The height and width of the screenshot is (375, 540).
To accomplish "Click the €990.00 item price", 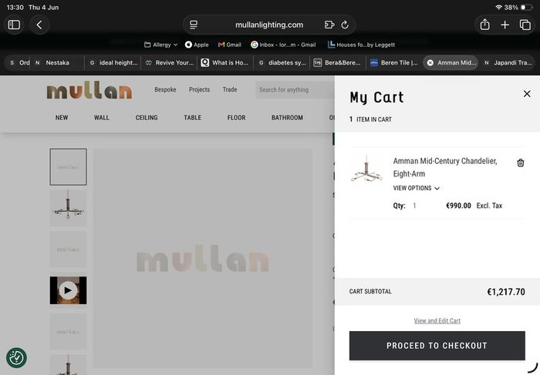I will tap(458, 206).
